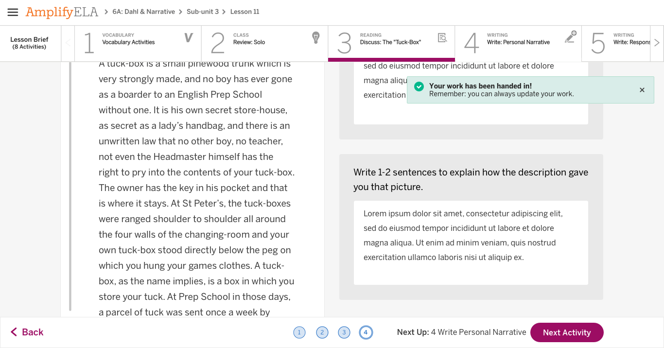This screenshot has width=664, height=348.
Task: Click the 'Write 1-2 sentences to explain' prompt
Action: (471, 179)
